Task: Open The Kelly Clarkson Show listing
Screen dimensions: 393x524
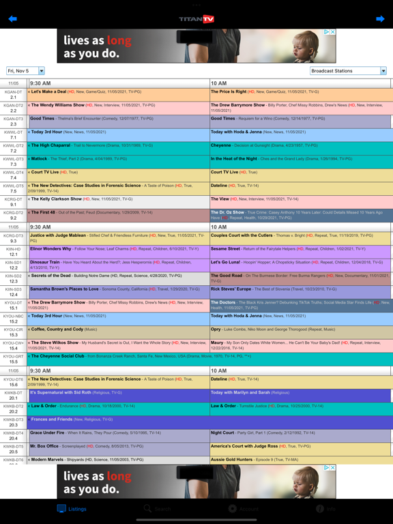Action: click(x=118, y=202)
